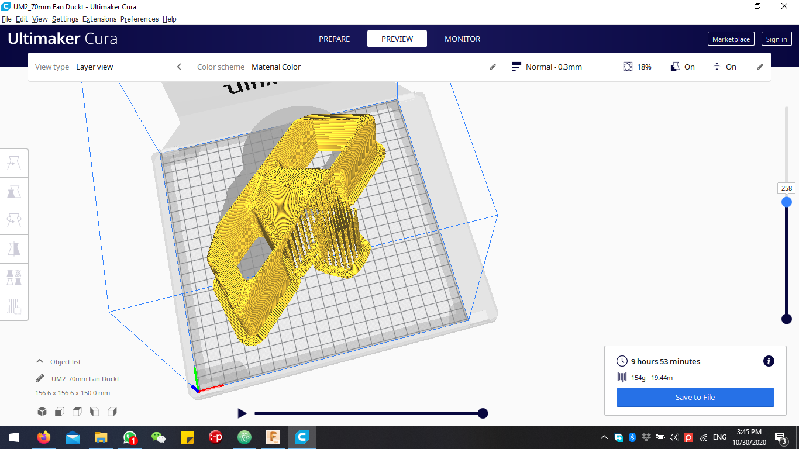Click the lower layer slider handle
This screenshot has width=799, height=449.
[x=787, y=319]
